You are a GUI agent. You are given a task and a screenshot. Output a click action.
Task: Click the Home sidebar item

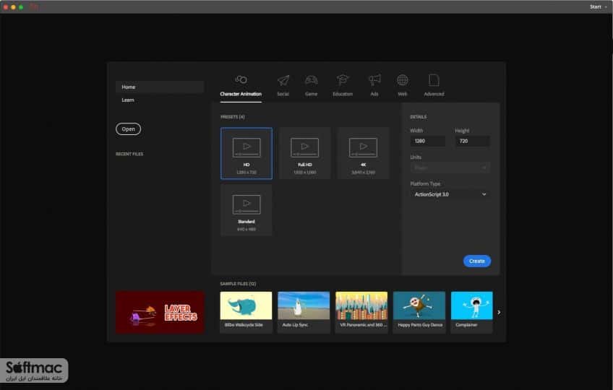click(160, 87)
